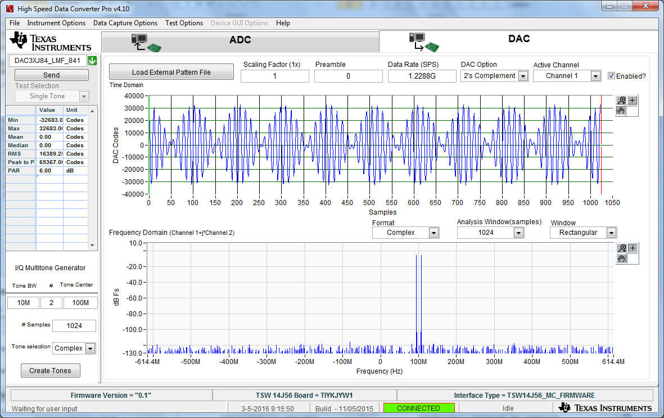The image size is (664, 418).
Task: Toggle the Enabled? checkbox
Action: (611, 76)
